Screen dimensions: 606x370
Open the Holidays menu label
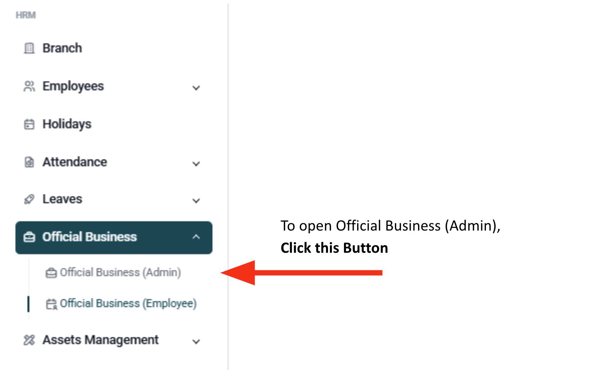click(x=67, y=124)
